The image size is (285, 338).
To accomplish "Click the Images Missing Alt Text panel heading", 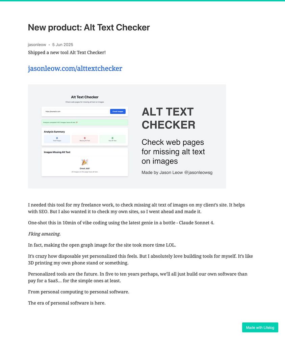I will pyautogui.click(x=57, y=152).
